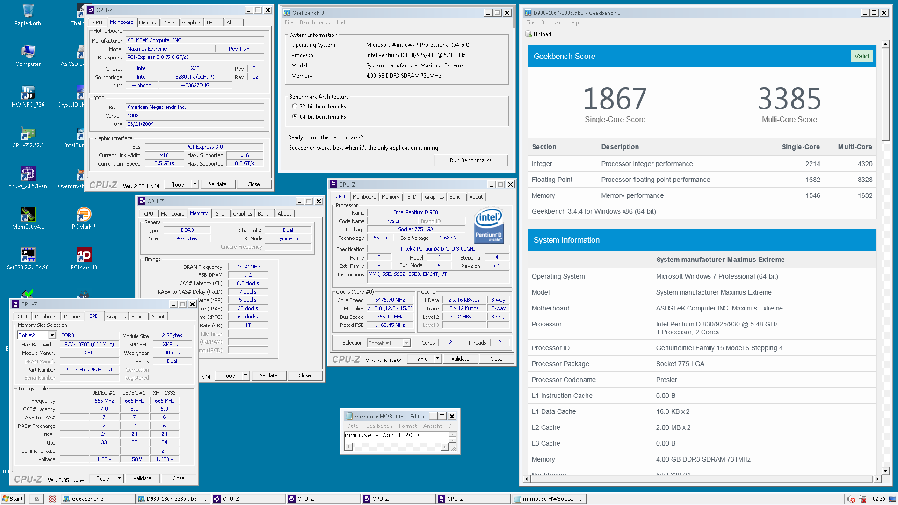The image size is (898, 505).
Task: Open the PCMark 7 desktop shortcut
Action: point(84,218)
